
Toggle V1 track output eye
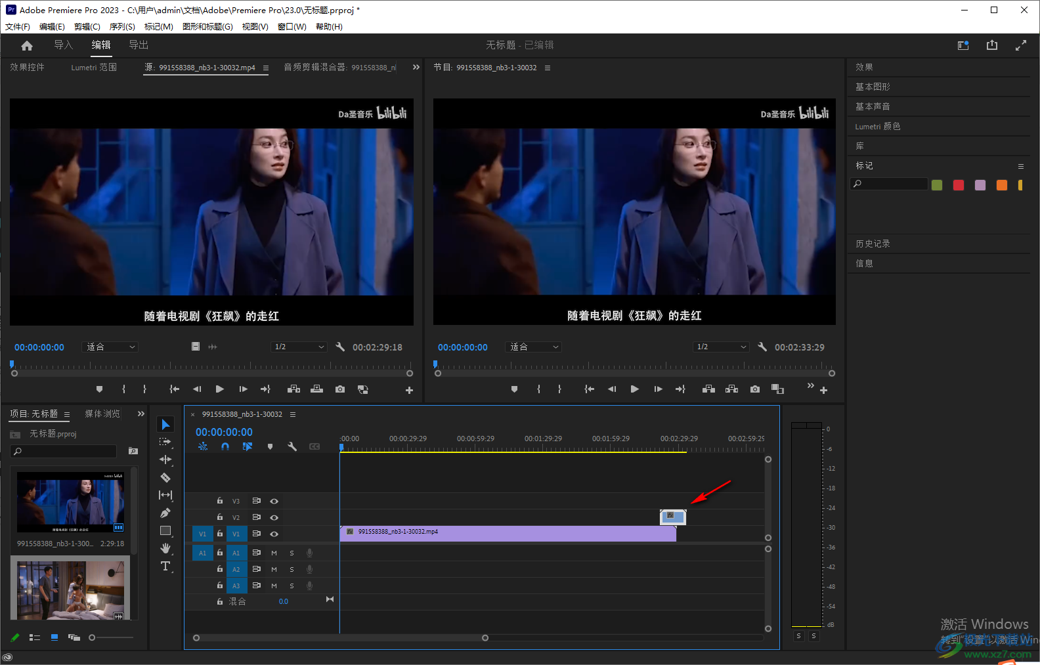pyautogui.click(x=274, y=534)
